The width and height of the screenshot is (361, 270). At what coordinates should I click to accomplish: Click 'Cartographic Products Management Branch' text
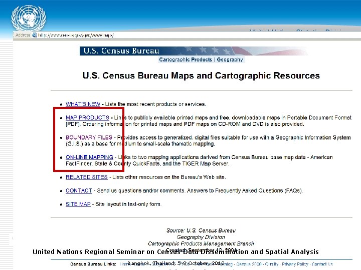(x=201, y=243)
